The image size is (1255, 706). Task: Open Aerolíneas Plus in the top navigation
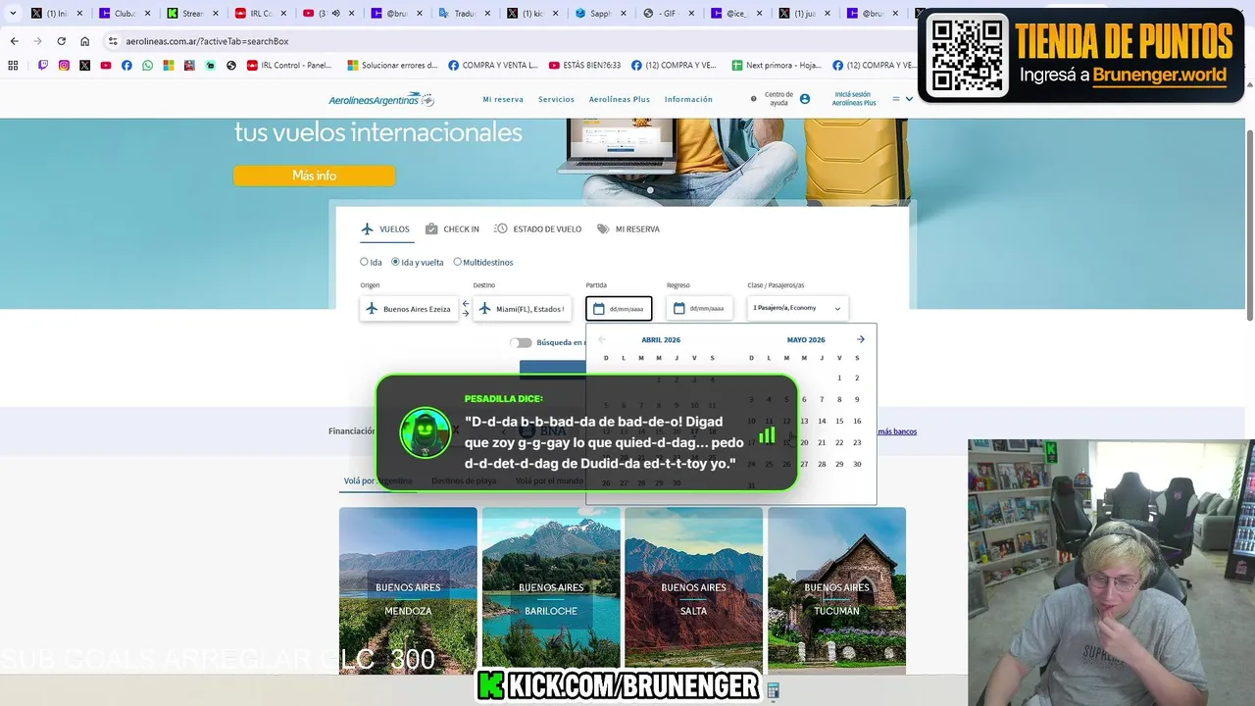pyautogui.click(x=620, y=99)
